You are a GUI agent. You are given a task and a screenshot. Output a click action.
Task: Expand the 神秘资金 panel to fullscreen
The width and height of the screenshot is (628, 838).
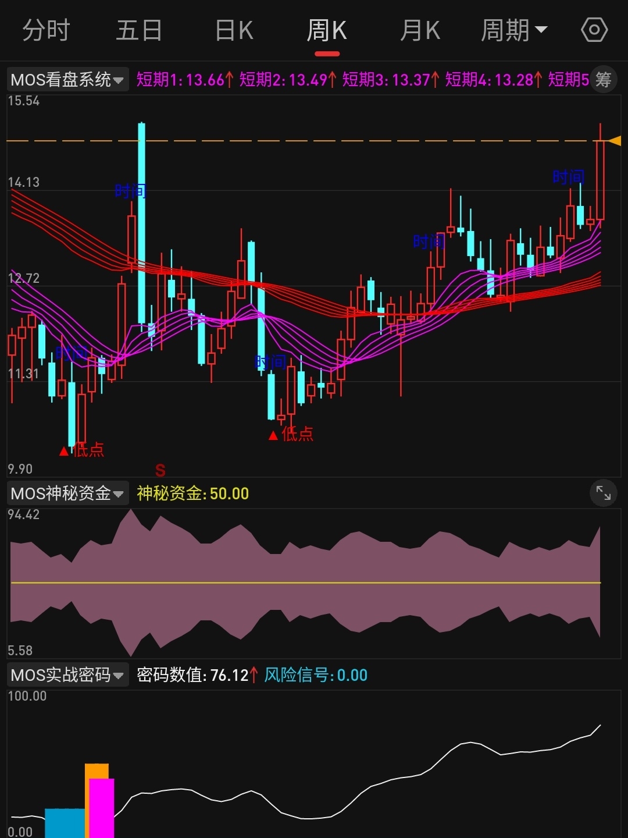604,494
